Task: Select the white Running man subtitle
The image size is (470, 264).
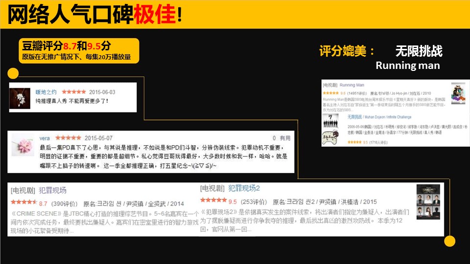Action: [x=408, y=65]
